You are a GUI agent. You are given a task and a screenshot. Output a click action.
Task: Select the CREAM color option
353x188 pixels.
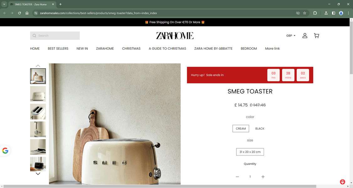pyautogui.click(x=241, y=129)
